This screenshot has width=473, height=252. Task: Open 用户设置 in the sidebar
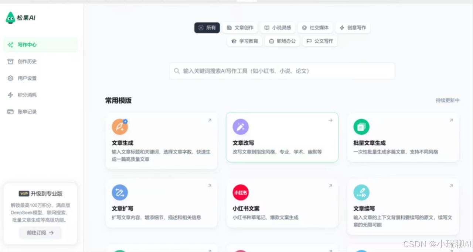41,78
